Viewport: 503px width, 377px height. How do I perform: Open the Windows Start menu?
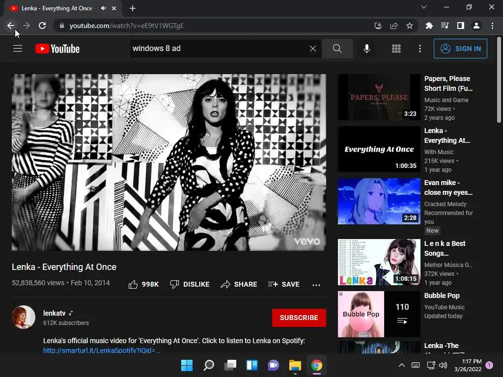[187, 365]
